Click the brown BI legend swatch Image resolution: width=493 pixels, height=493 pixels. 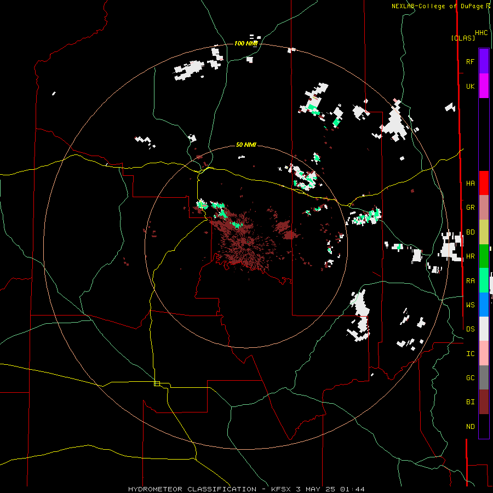pyautogui.click(x=484, y=402)
